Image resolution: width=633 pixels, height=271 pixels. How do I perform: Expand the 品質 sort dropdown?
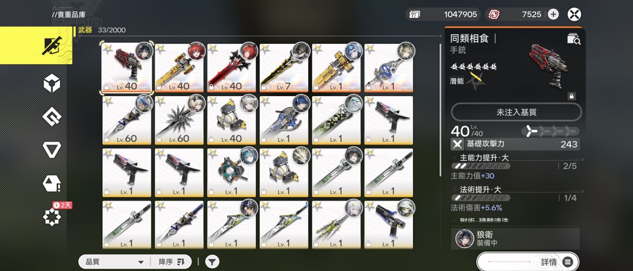114,262
